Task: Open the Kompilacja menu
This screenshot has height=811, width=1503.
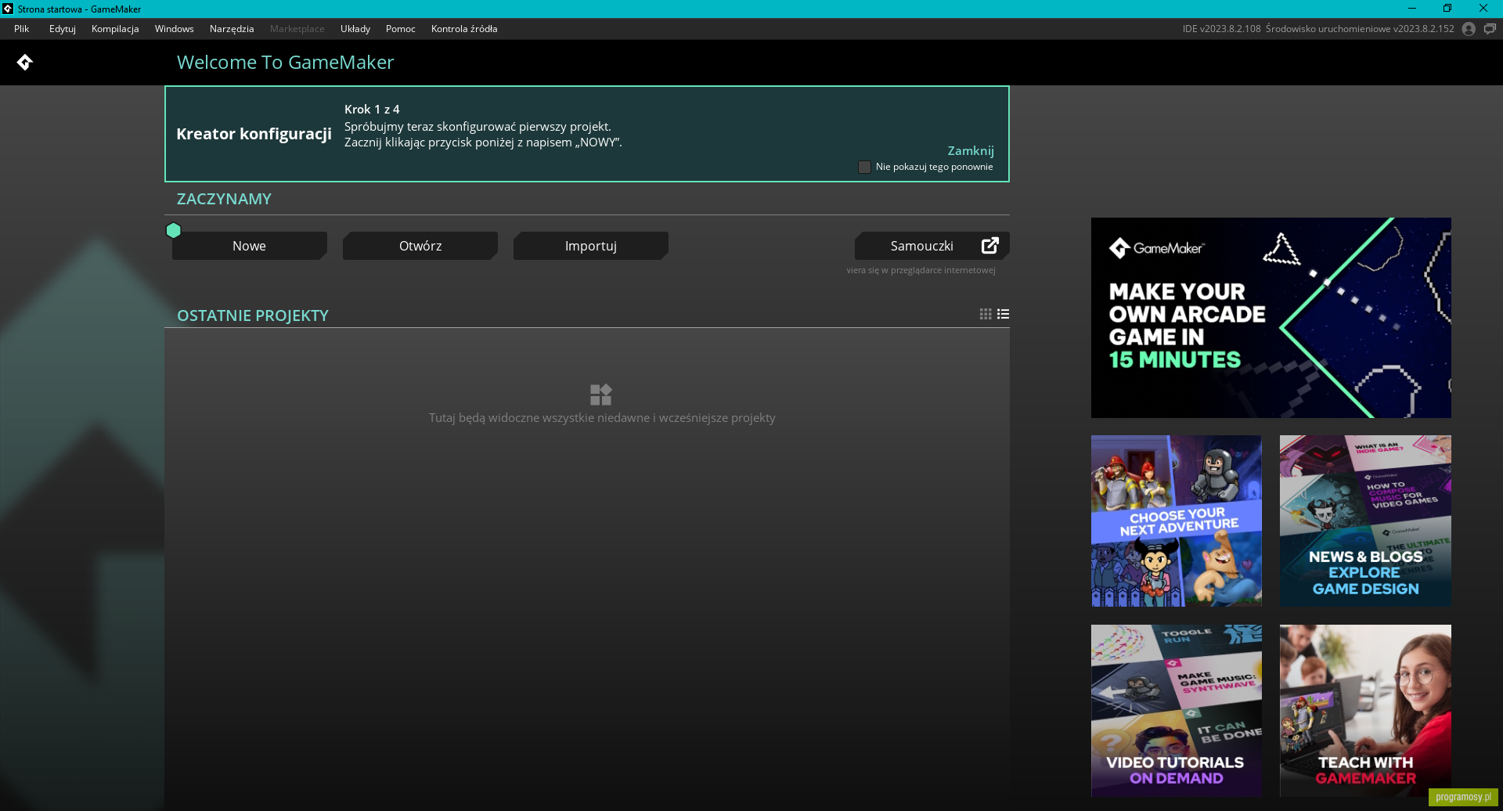Action: [x=115, y=29]
